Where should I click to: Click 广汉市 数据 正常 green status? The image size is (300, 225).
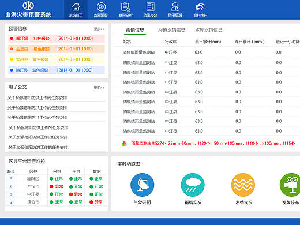(96, 186)
